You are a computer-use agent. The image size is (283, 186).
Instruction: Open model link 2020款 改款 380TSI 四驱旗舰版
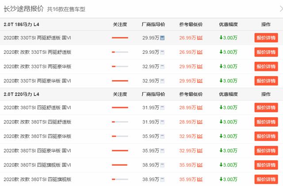click(x=37, y=179)
